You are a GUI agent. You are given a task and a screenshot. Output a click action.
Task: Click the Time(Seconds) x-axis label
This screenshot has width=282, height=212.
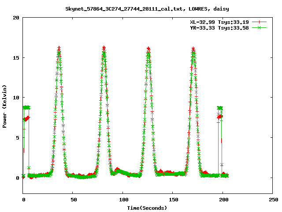click(148, 208)
